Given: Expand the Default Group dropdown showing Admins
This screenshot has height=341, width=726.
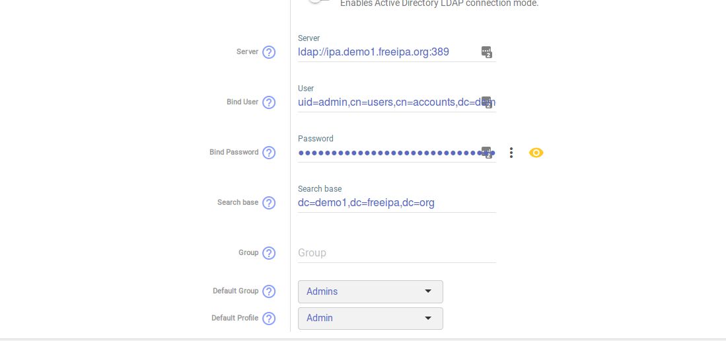Looking at the screenshot, I should coord(371,291).
